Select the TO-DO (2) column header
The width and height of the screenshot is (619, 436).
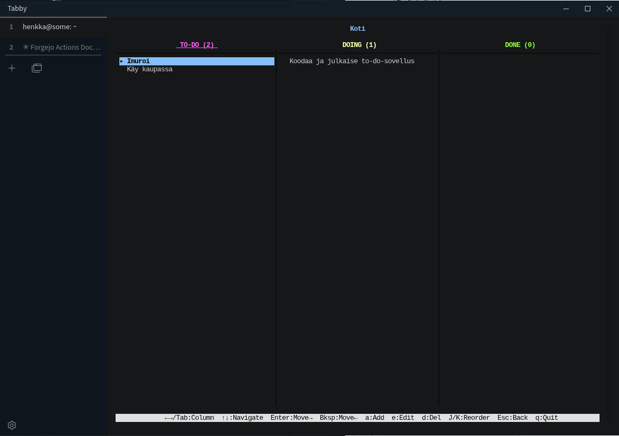197,45
